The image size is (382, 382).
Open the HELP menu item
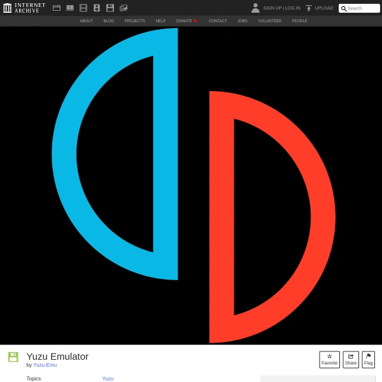coord(160,21)
